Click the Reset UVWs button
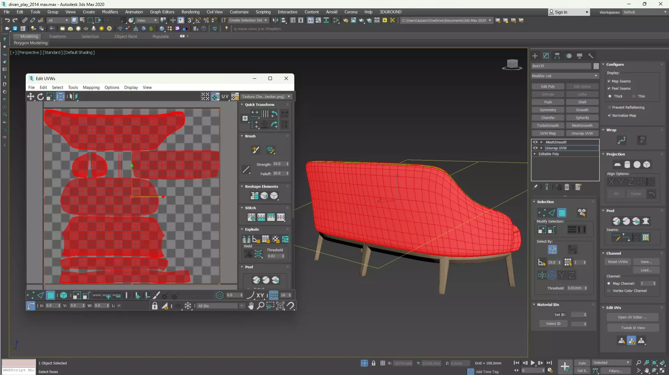The image size is (669, 375). [618, 262]
